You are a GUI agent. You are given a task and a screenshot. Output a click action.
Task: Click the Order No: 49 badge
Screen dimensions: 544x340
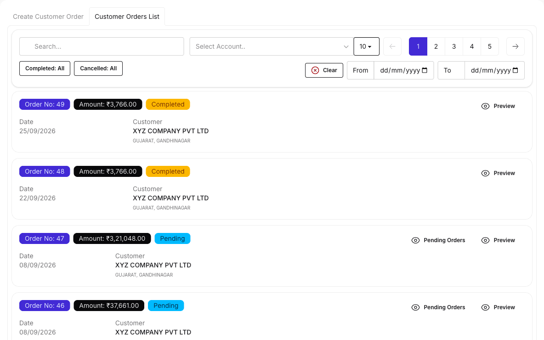45,104
